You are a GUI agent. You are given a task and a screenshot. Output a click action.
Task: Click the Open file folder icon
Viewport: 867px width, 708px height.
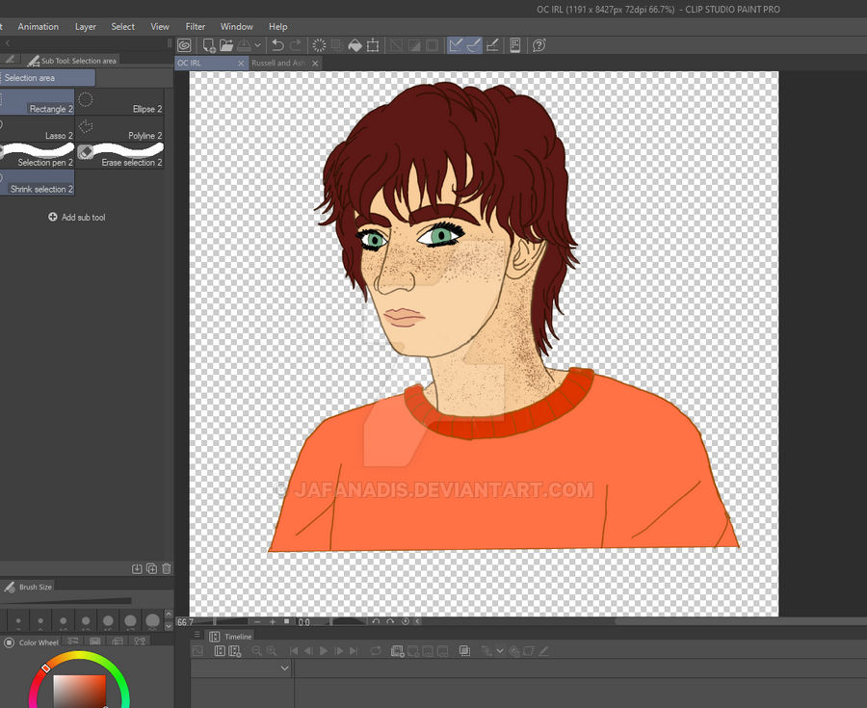click(x=225, y=45)
